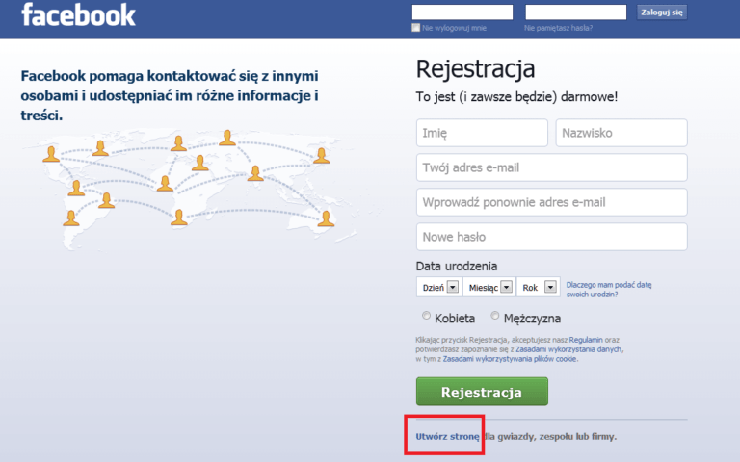Open Dlaczego mam podać datę swoich urodzin link

tap(609, 290)
